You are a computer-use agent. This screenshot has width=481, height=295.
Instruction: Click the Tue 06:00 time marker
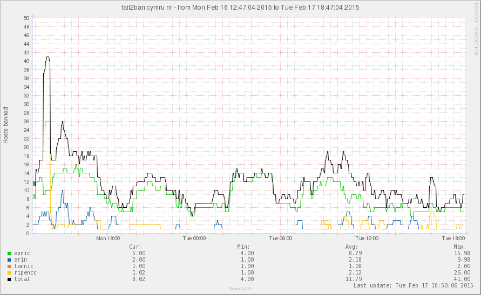tap(280, 238)
